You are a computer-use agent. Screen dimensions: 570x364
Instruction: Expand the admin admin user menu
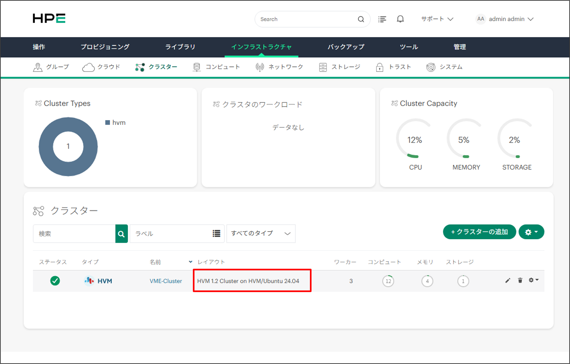click(511, 19)
